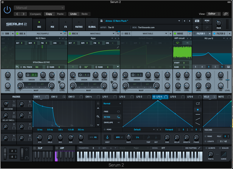The height and width of the screenshot is (169, 233).
Task: Enable the SUB oscillator
Action: (x=3, y=34)
